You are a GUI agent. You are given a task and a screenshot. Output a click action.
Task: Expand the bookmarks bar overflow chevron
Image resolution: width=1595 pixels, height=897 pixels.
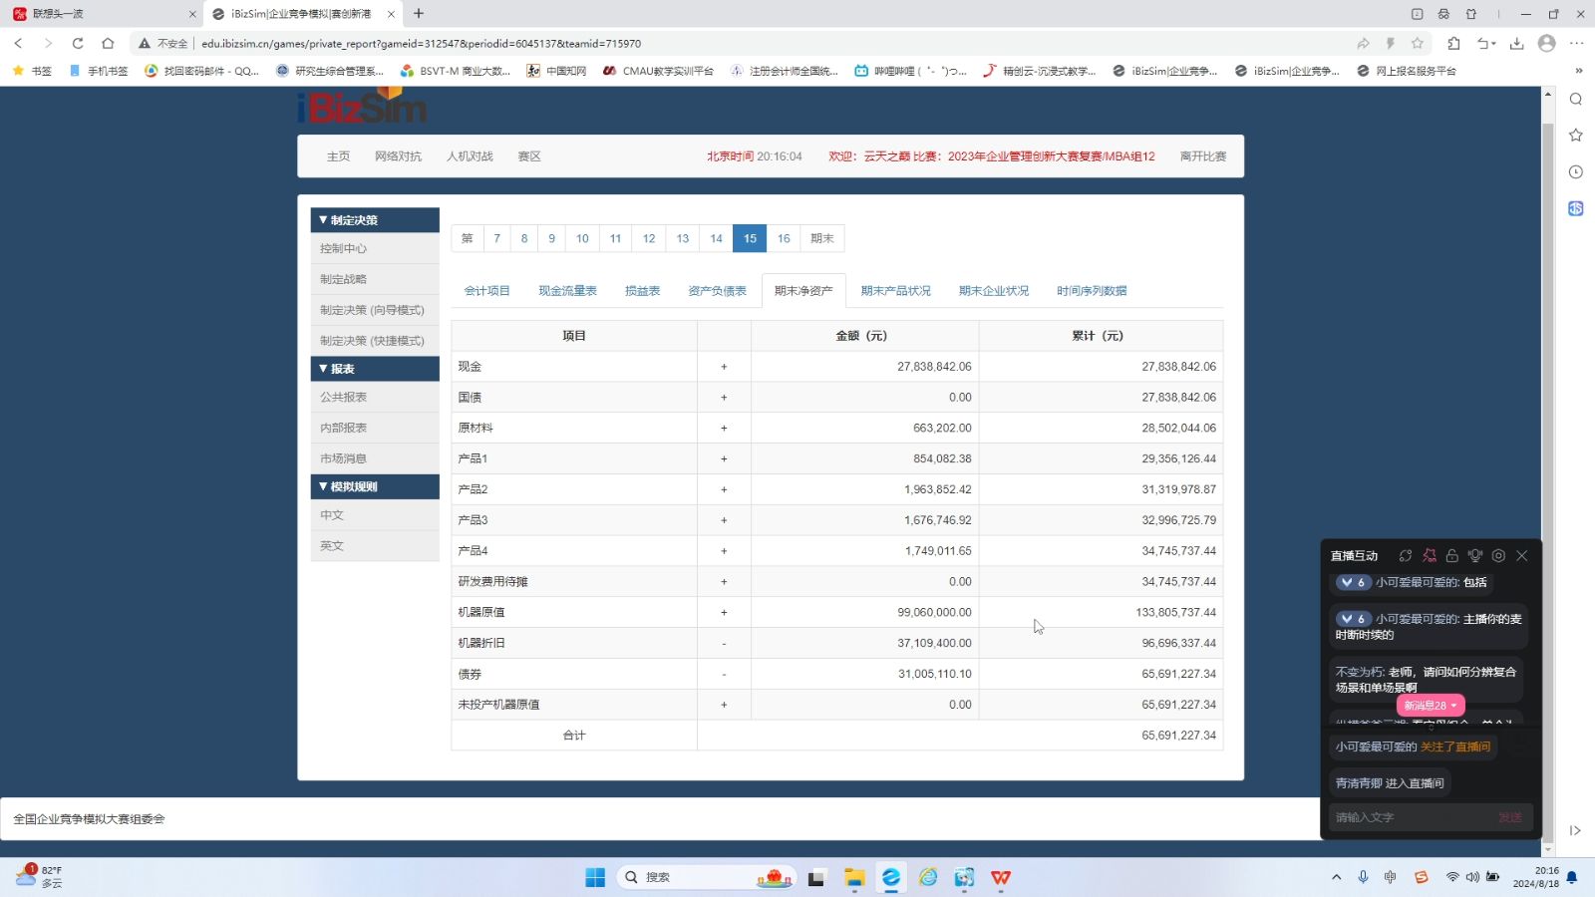pyautogui.click(x=1578, y=71)
